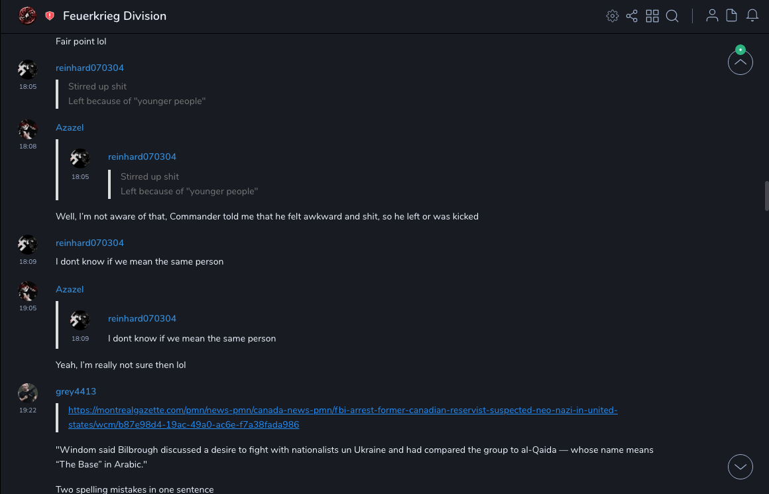Click the search magnifier icon
The image size is (769, 494).
[x=672, y=16]
